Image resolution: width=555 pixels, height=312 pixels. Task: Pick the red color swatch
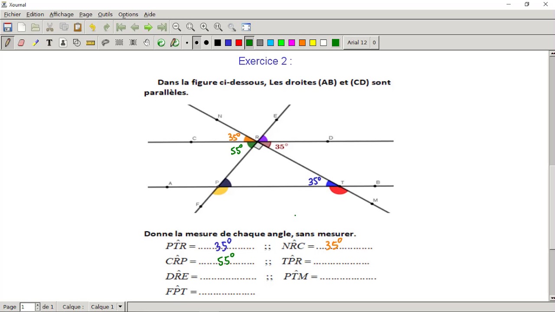tap(239, 42)
